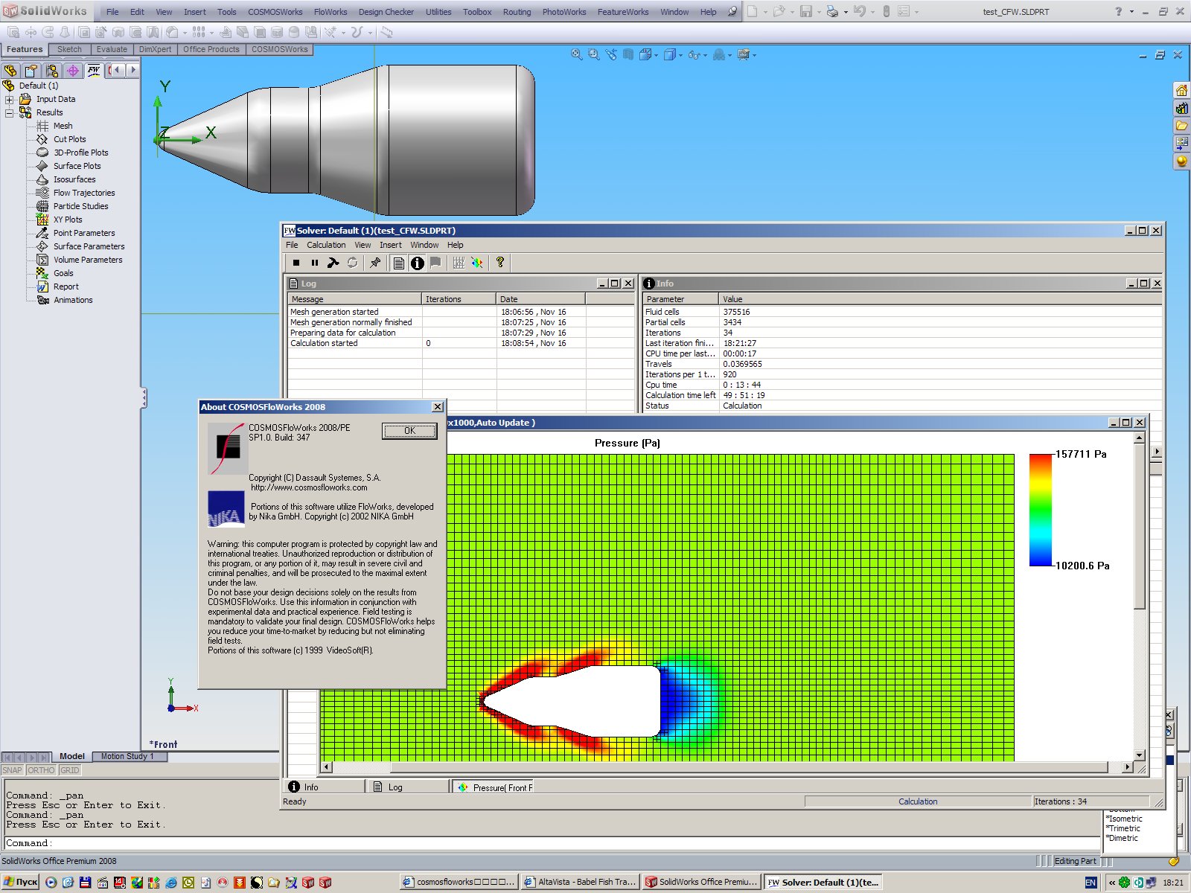Switch to Pressure plot pane button at solver bottom
The width and height of the screenshot is (1191, 893).
point(493,787)
